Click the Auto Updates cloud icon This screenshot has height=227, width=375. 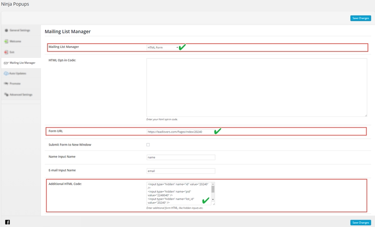tap(6, 74)
